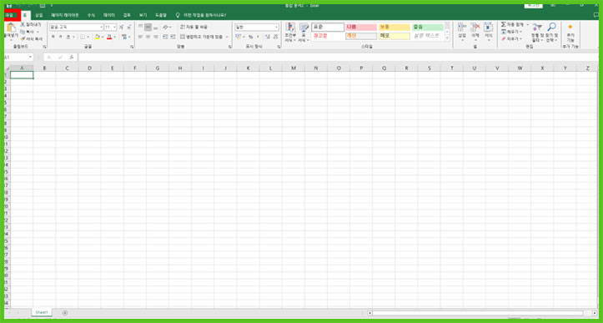Open the File tab
This screenshot has height=323, width=603.
point(10,15)
